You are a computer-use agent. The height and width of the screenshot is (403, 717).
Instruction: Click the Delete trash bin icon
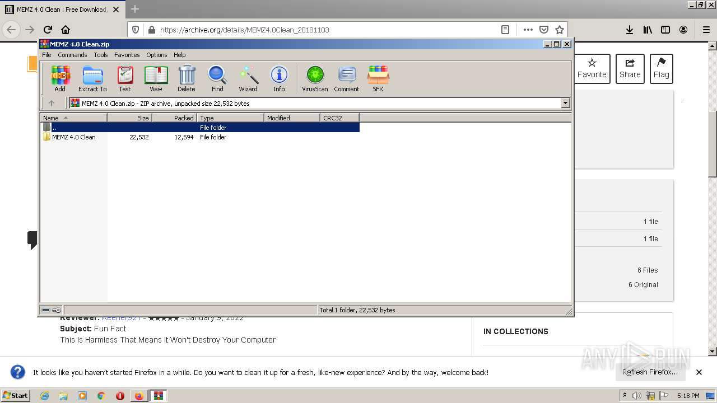[187, 78]
